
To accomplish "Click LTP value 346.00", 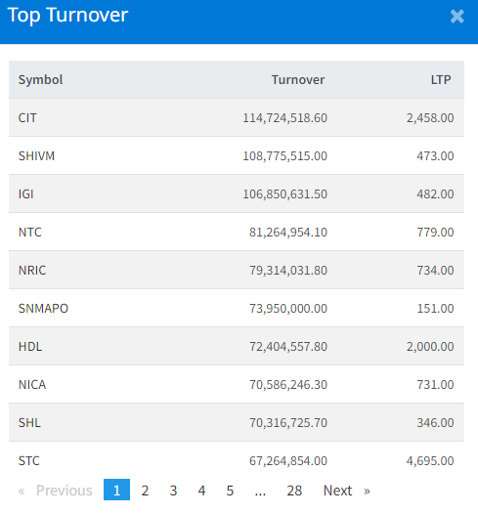I will click(435, 422).
